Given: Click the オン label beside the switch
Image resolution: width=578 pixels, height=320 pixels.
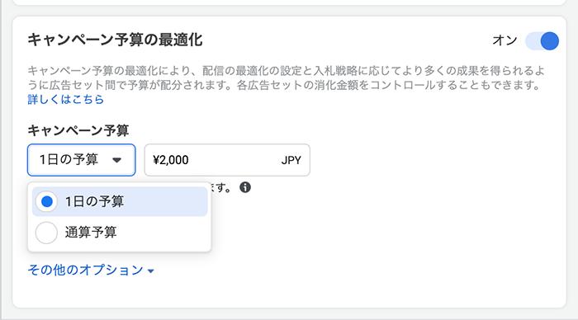Looking at the screenshot, I should click(x=505, y=40).
